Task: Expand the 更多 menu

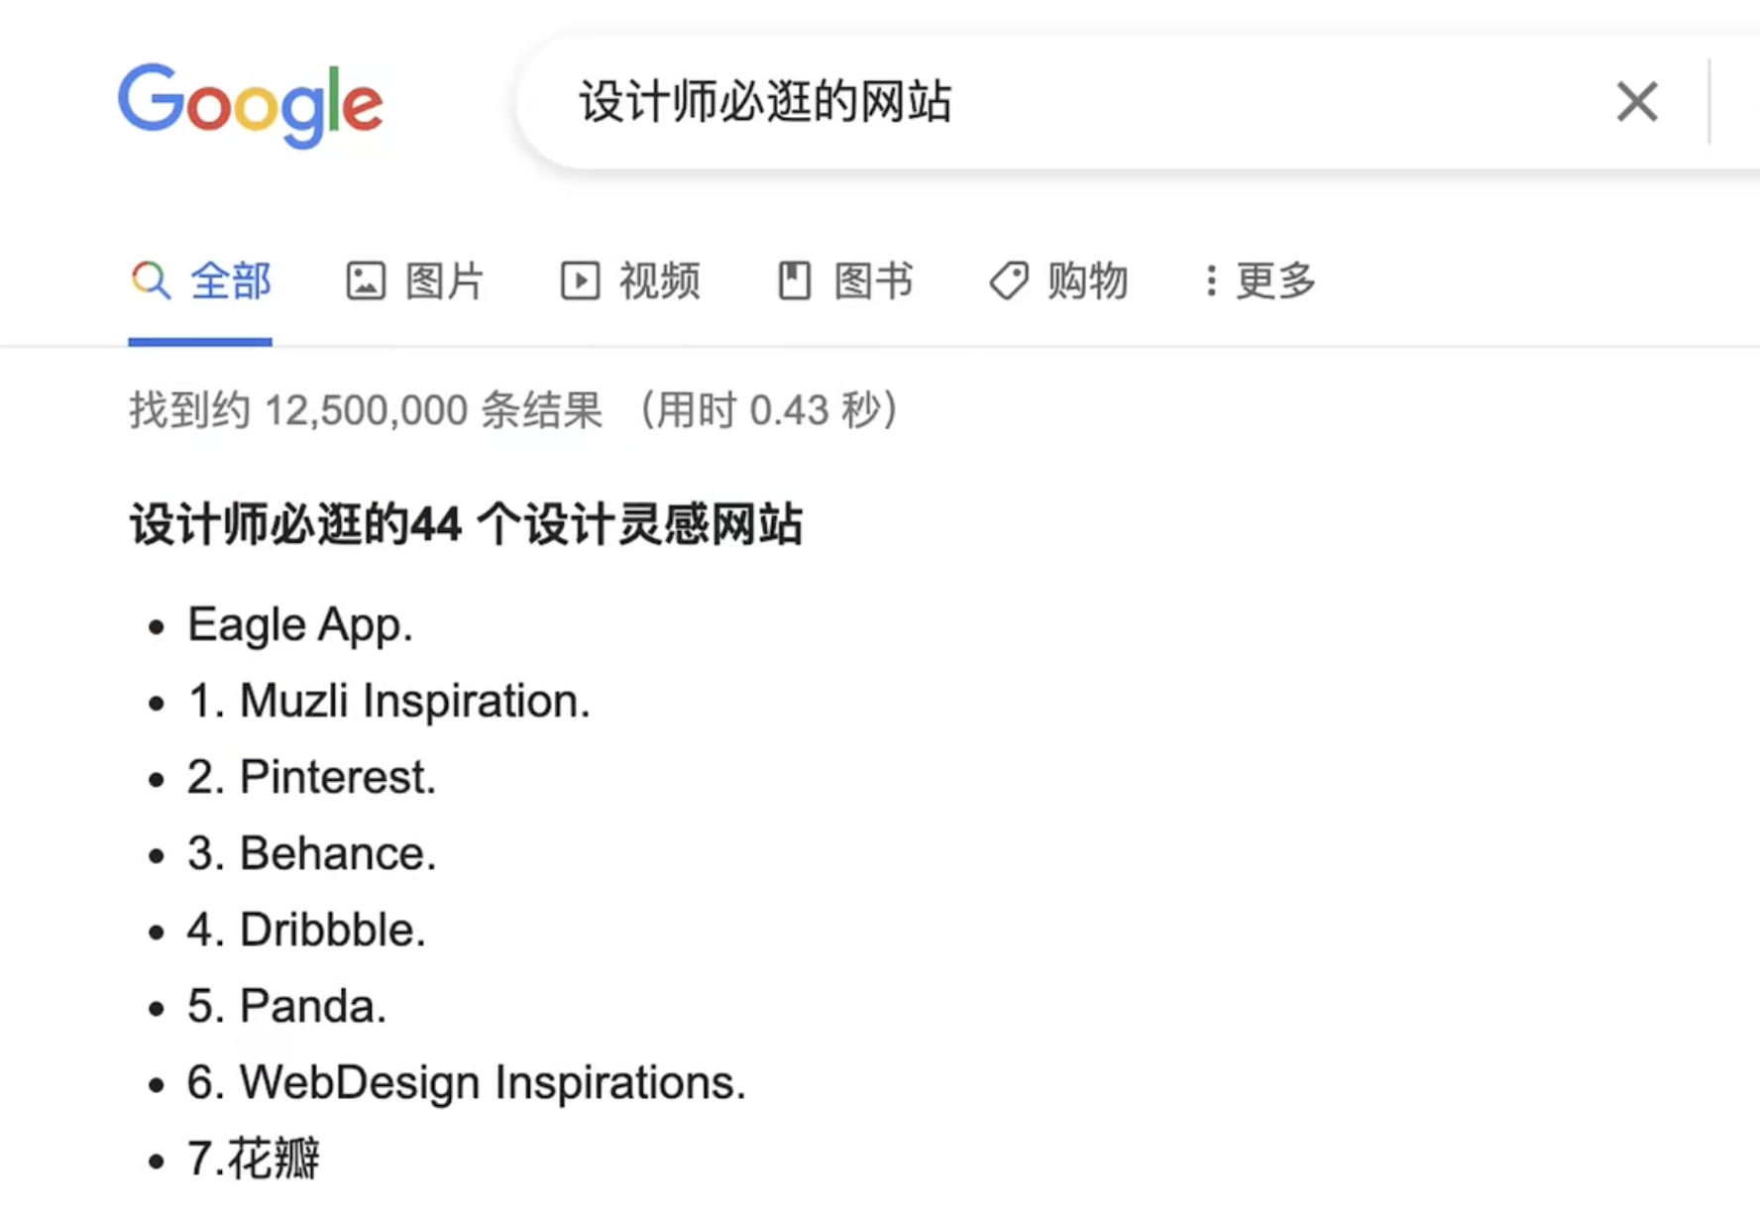Action: point(1259,281)
